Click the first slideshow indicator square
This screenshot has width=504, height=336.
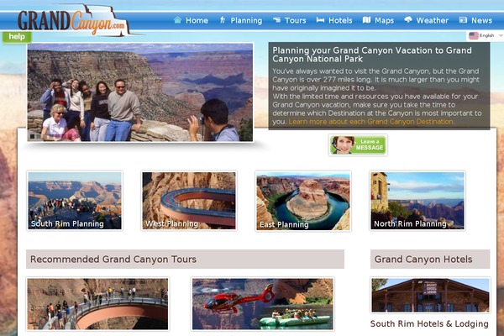click(32, 136)
